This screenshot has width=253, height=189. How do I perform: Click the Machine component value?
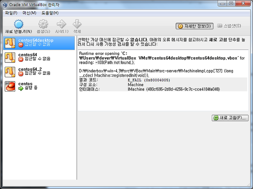coord(136,85)
